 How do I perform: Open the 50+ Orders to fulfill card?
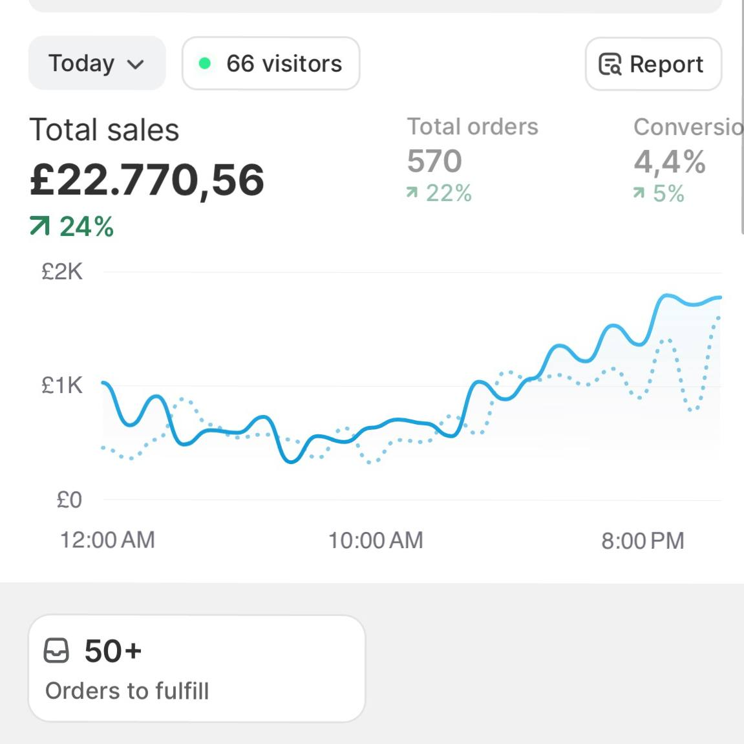click(197, 668)
